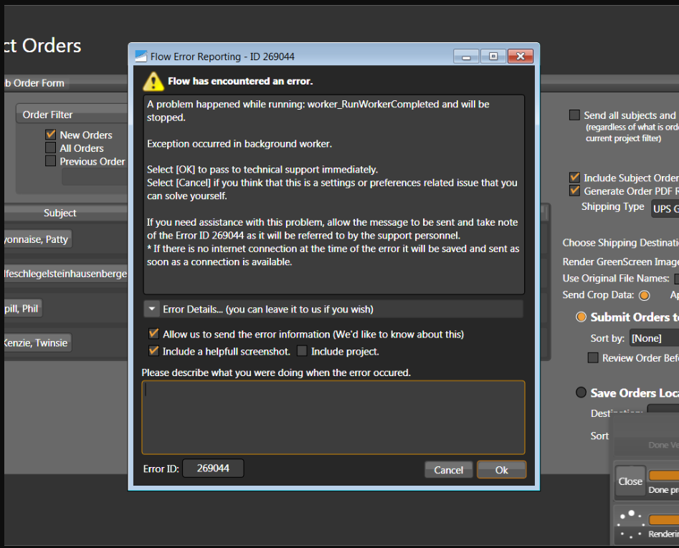Select subject Mayonnaise, Patty
The height and width of the screenshot is (548, 679).
tap(37, 239)
